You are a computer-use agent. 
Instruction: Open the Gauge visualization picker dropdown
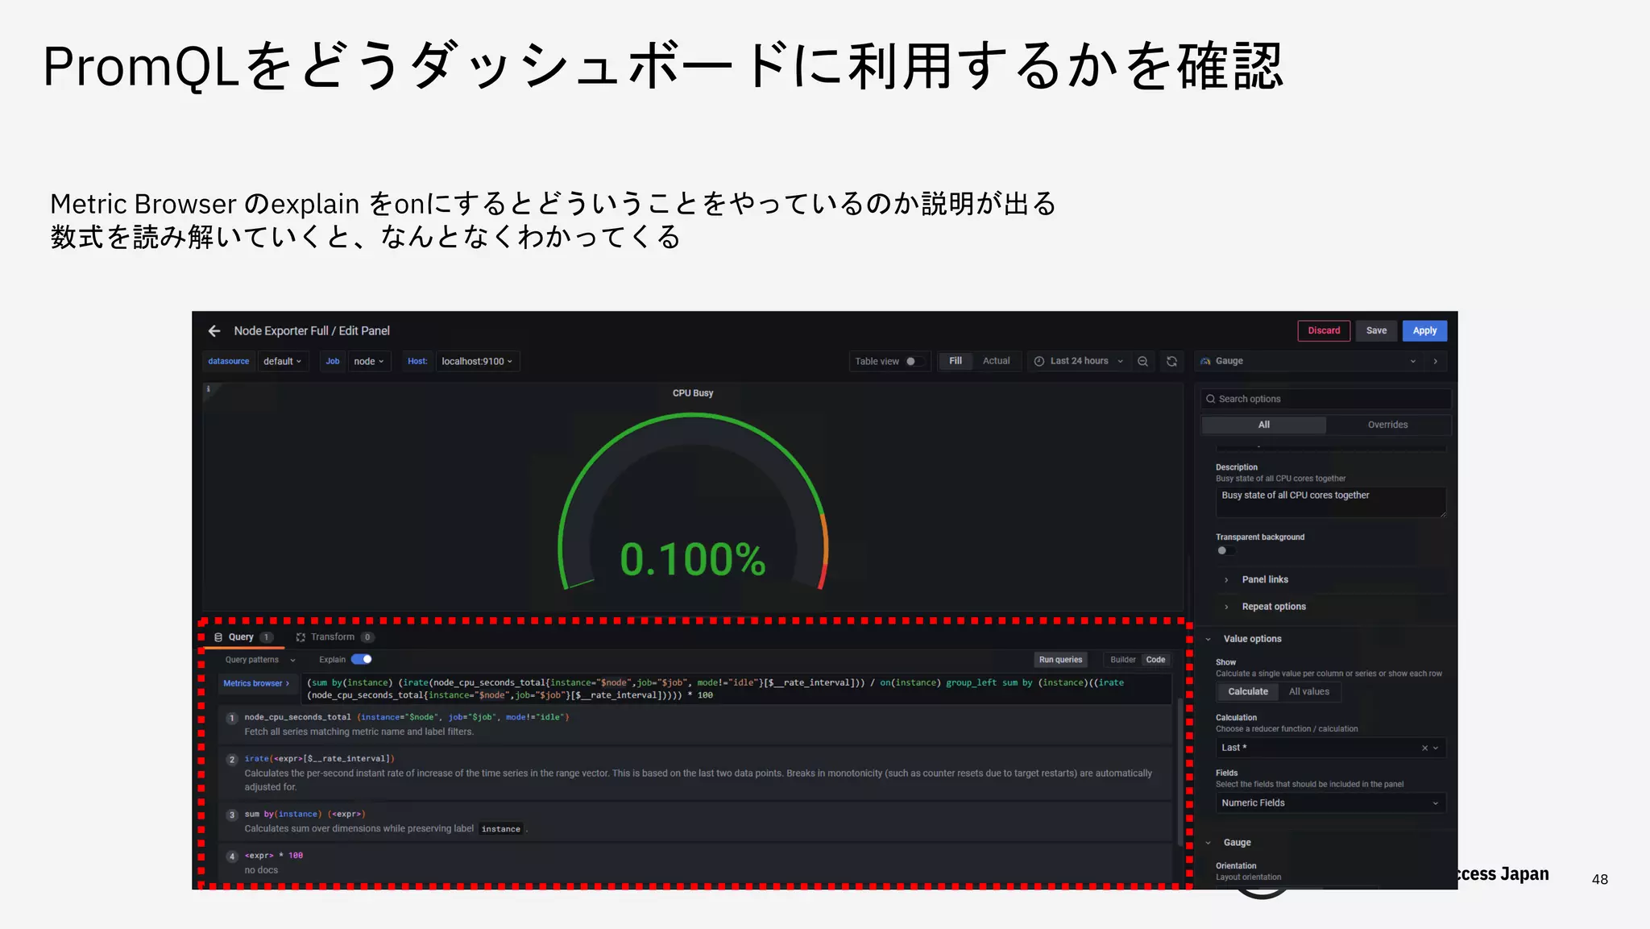point(1310,362)
